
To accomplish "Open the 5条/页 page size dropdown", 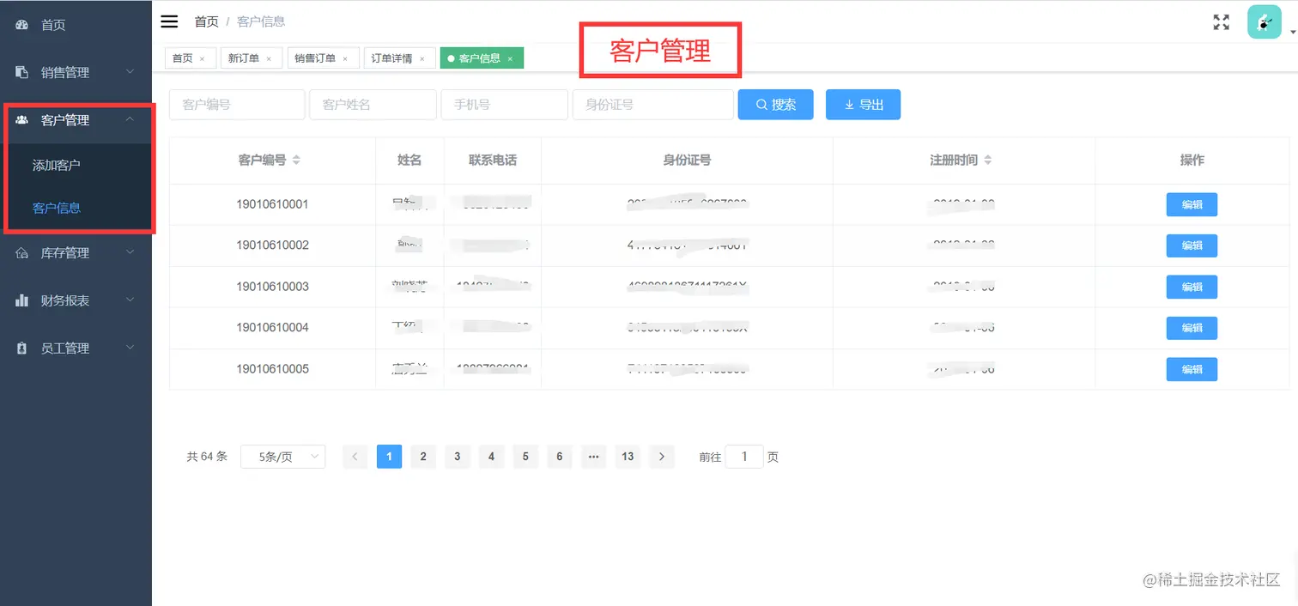I will (x=282, y=457).
